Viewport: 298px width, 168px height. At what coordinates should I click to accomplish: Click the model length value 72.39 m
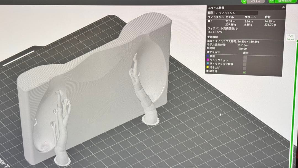point(230,21)
